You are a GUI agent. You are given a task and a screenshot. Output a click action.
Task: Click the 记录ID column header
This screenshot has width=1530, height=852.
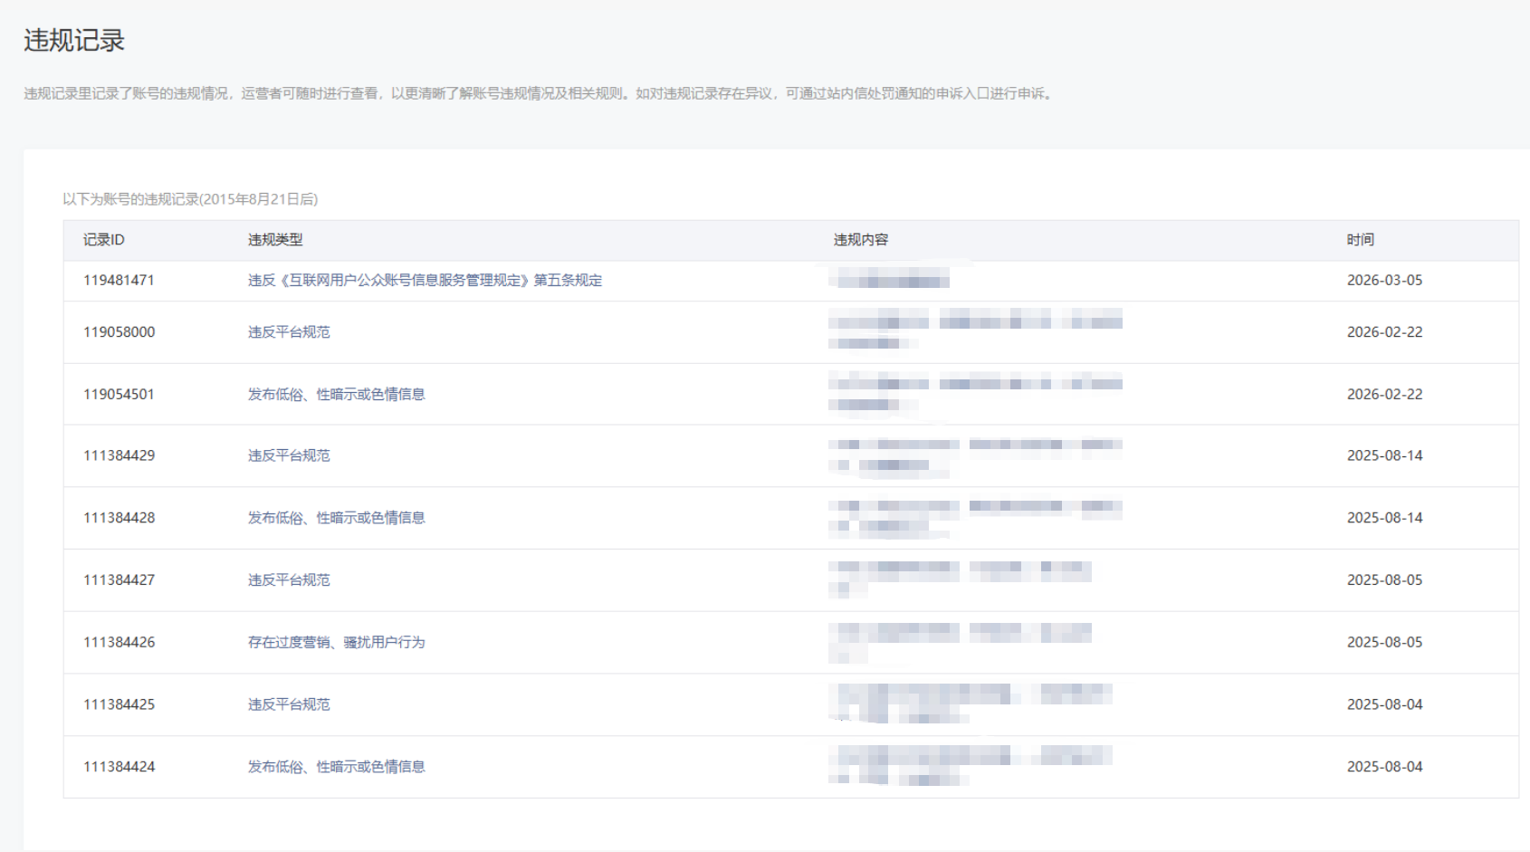[x=104, y=240]
